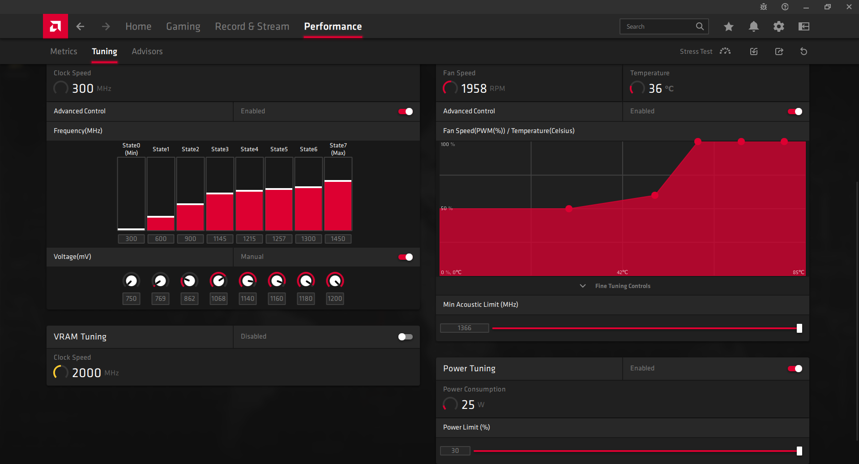Go back with the left arrow
This screenshot has width=859, height=464.
81,26
